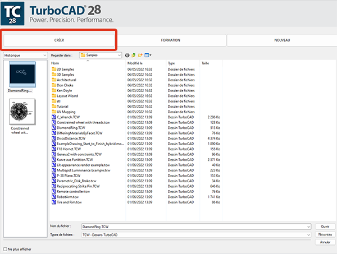The image size is (337, 254).
Task: Switch to the FORMATION tab
Action: tap(171, 40)
